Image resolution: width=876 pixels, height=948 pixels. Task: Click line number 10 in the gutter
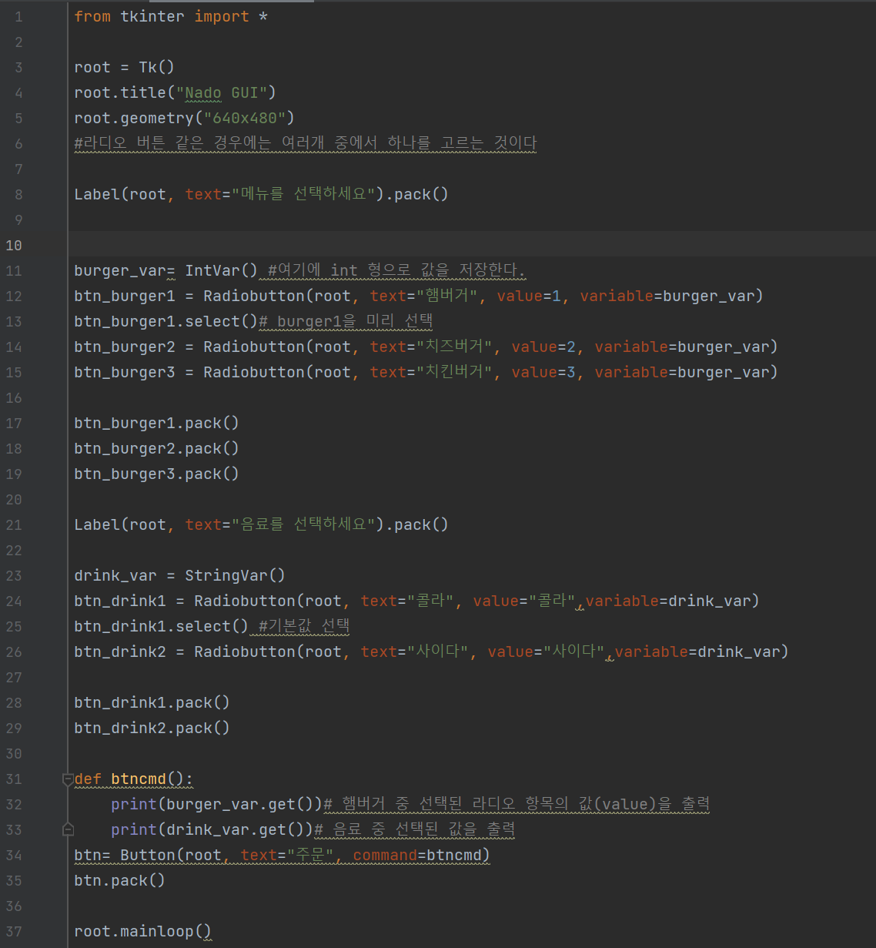click(14, 246)
